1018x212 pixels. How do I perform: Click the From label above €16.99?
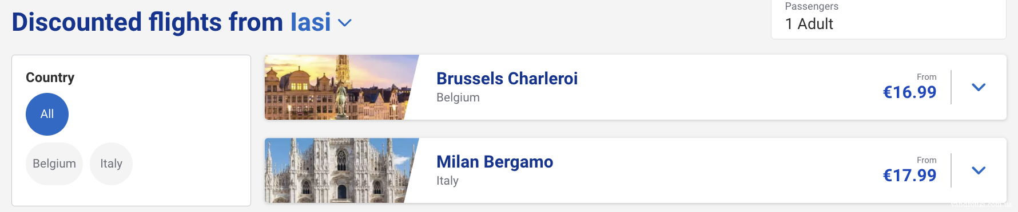coord(926,77)
